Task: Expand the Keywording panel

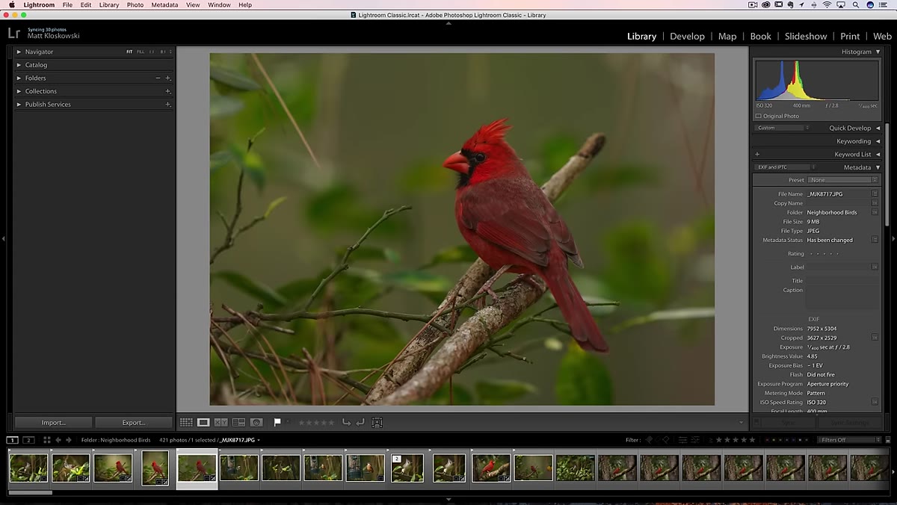Action: click(x=878, y=141)
